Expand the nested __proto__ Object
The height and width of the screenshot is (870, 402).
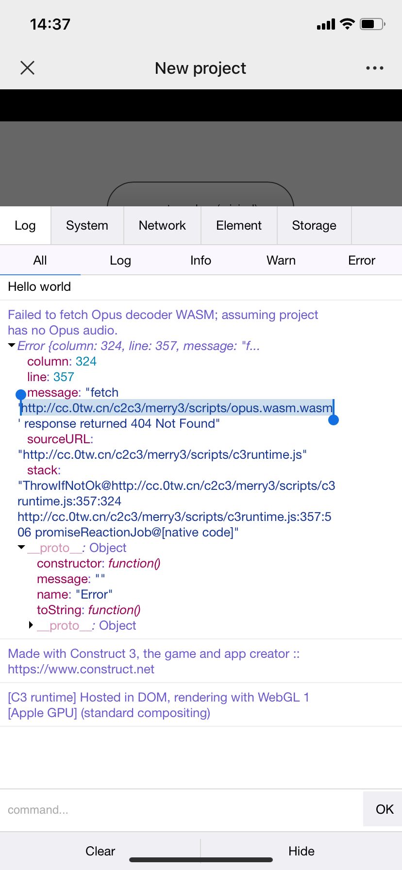(x=31, y=625)
